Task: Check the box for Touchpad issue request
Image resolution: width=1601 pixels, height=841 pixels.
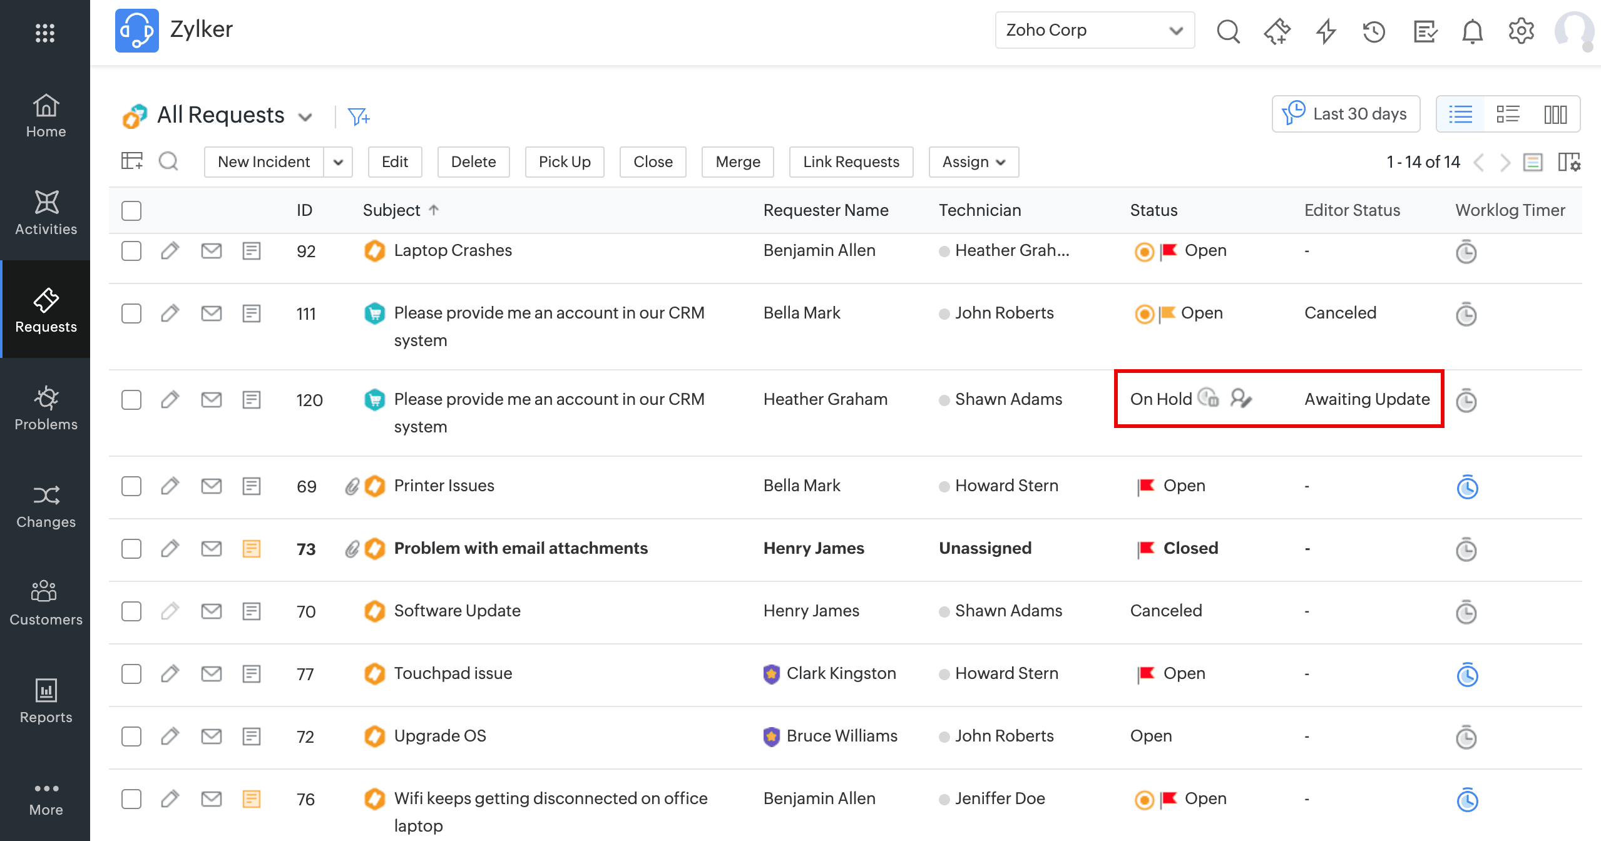Action: pos(131,674)
